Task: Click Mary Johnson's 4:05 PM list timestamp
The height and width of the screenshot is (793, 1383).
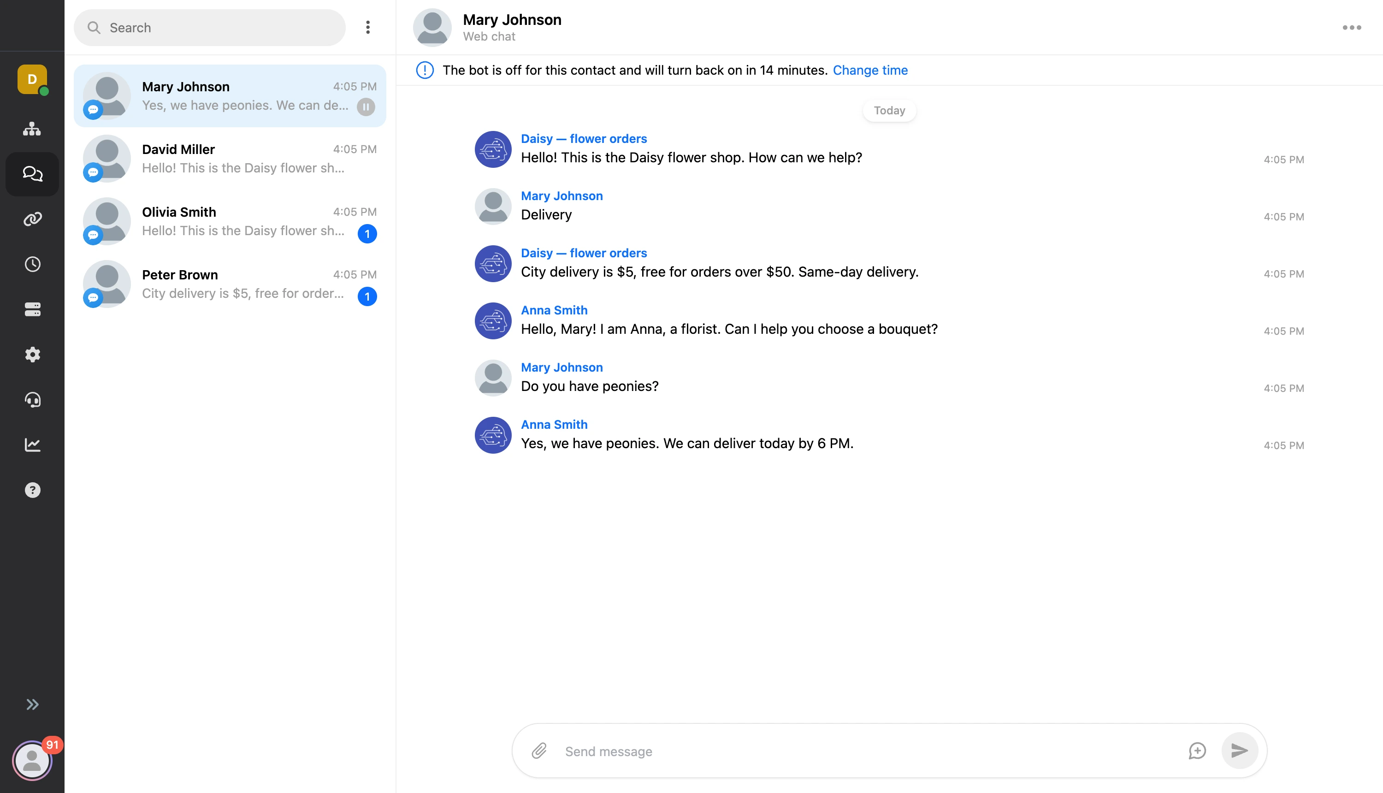Action: click(x=355, y=87)
